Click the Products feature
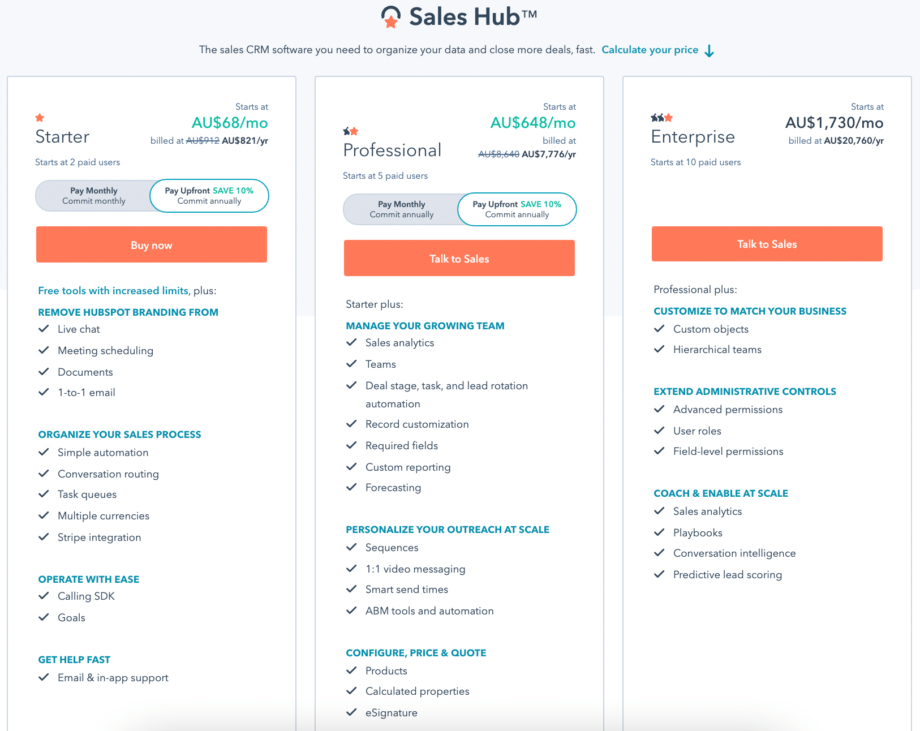 386,671
